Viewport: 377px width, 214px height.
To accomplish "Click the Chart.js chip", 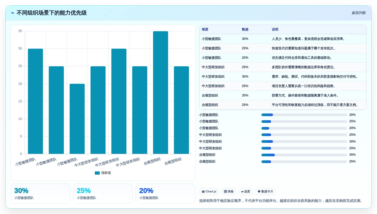I will tap(209, 192).
